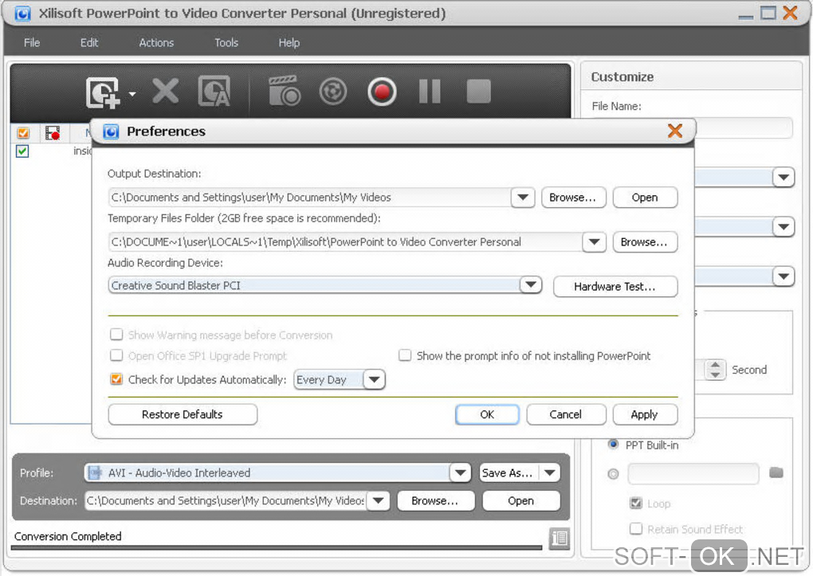Open the Actions menu
The height and width of the screenshot is (576, 813).
coord(156,42)
